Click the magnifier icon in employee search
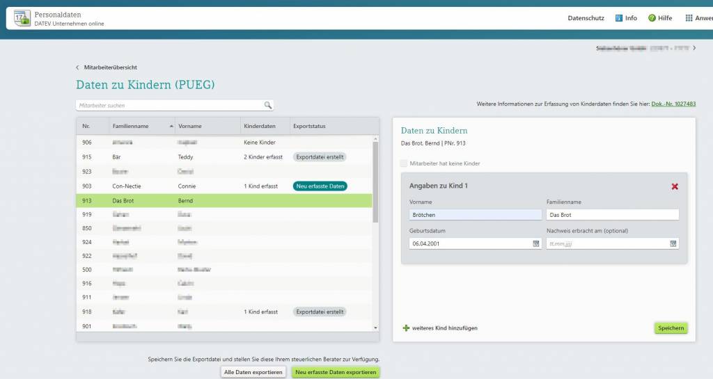The height and width of the screenshot is (379, 713). point(267,106)
